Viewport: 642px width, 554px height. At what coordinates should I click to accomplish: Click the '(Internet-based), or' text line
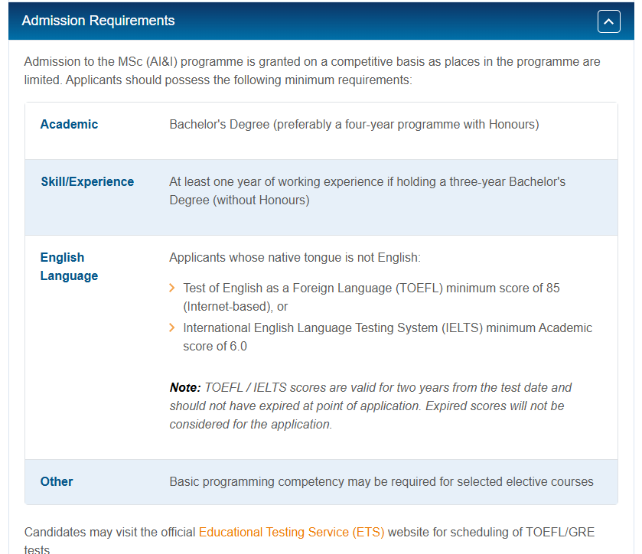pyautogui.click(x=235, y=307)
